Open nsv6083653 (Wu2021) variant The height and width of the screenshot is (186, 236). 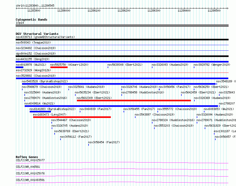pyautogui.click(x=219, y=109)
